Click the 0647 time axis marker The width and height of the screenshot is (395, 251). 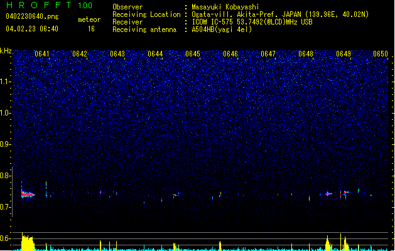tap(268, 54)
